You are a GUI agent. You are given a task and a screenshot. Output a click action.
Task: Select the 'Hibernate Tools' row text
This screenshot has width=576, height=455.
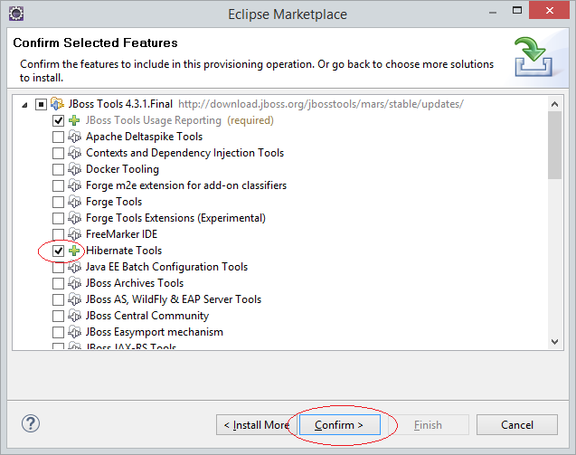tap(124, 251)
